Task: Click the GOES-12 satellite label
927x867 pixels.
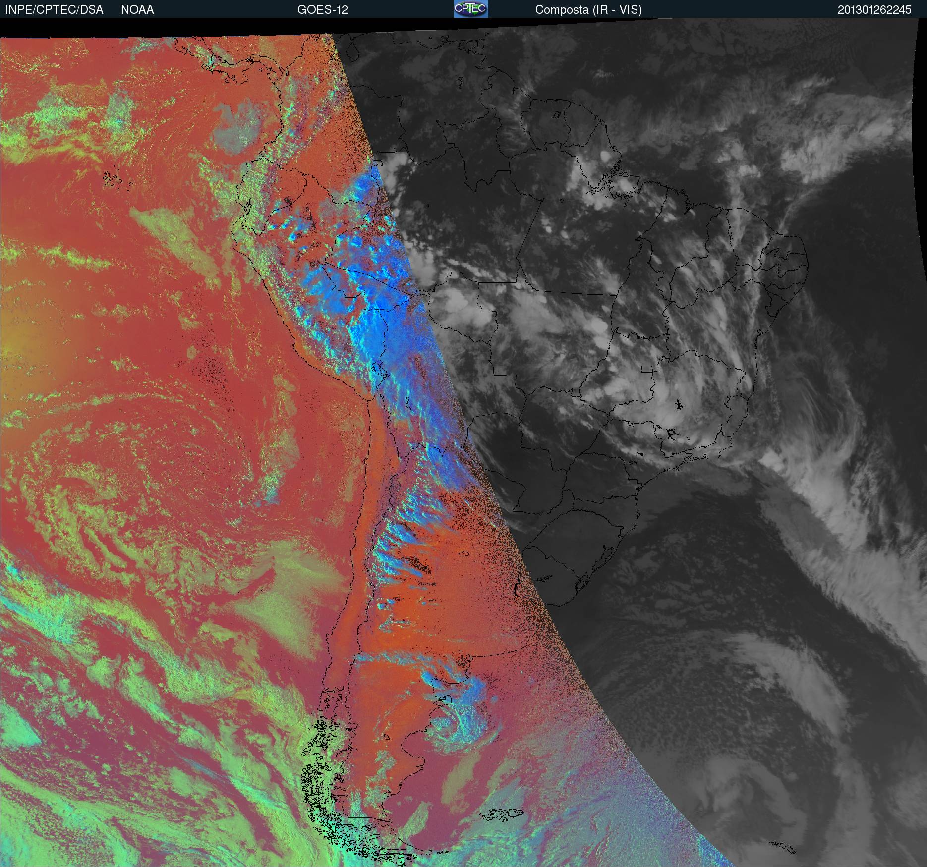Action: click(322, 10)
